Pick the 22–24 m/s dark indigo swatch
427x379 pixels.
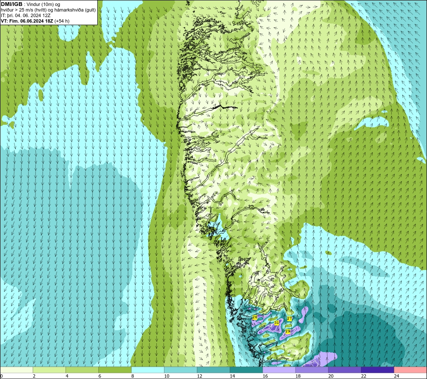click(x=377, y=370)
